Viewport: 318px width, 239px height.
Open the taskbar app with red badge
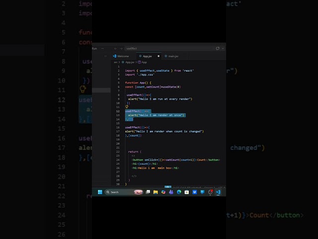point(210,192)
